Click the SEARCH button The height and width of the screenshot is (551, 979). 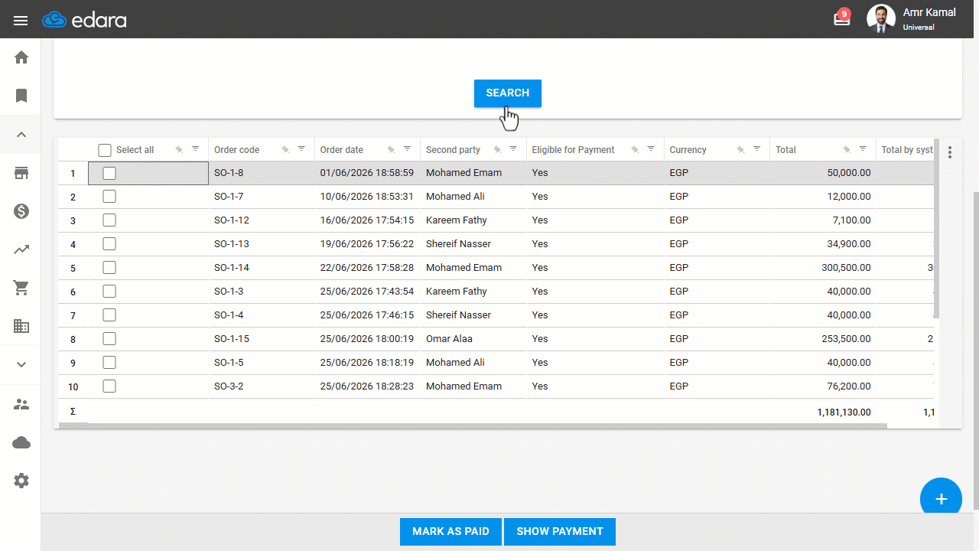[508, 93]
